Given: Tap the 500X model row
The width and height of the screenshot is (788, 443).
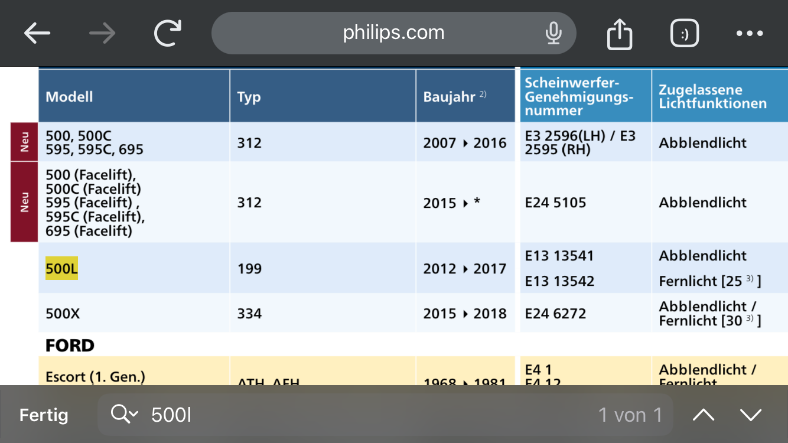Looking at the screenshot, I should 63,314.
